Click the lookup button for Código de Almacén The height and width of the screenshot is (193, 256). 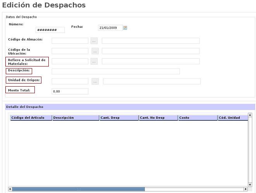point(94,41)
